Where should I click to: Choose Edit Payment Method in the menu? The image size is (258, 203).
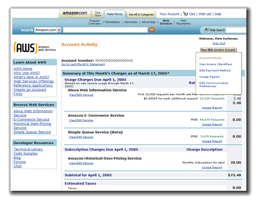215,70
